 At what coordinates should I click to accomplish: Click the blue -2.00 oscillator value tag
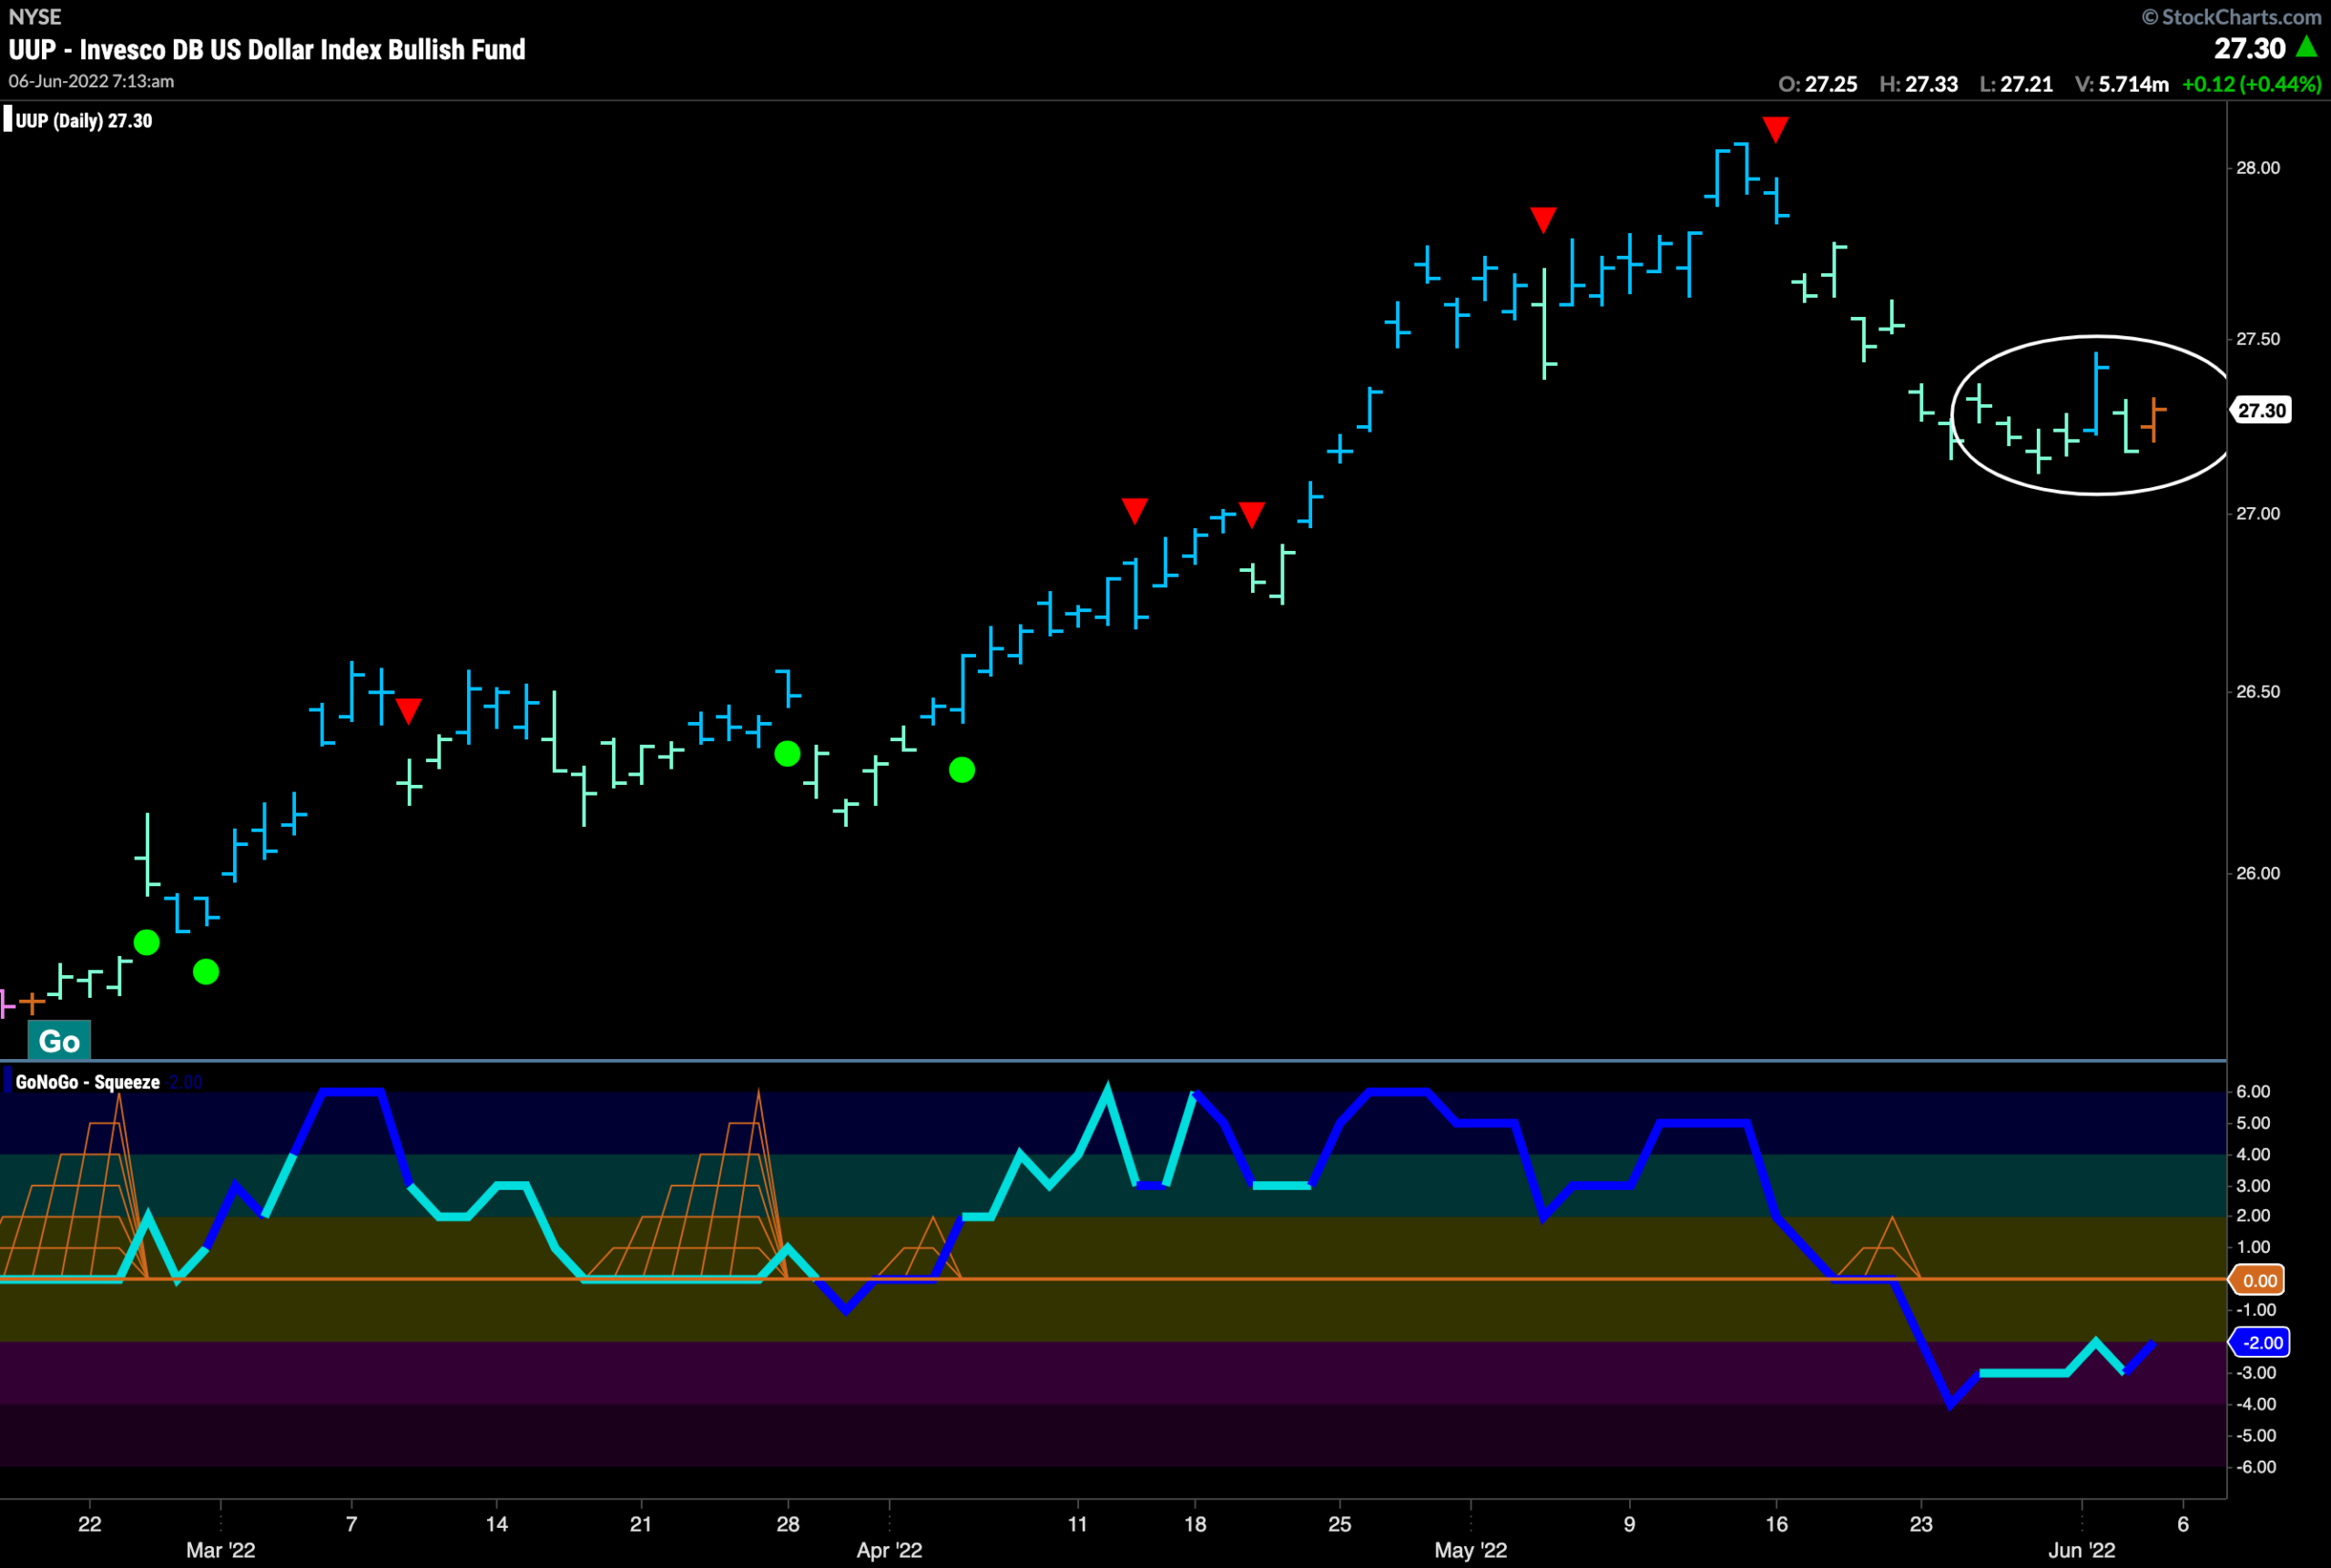2260,1343
